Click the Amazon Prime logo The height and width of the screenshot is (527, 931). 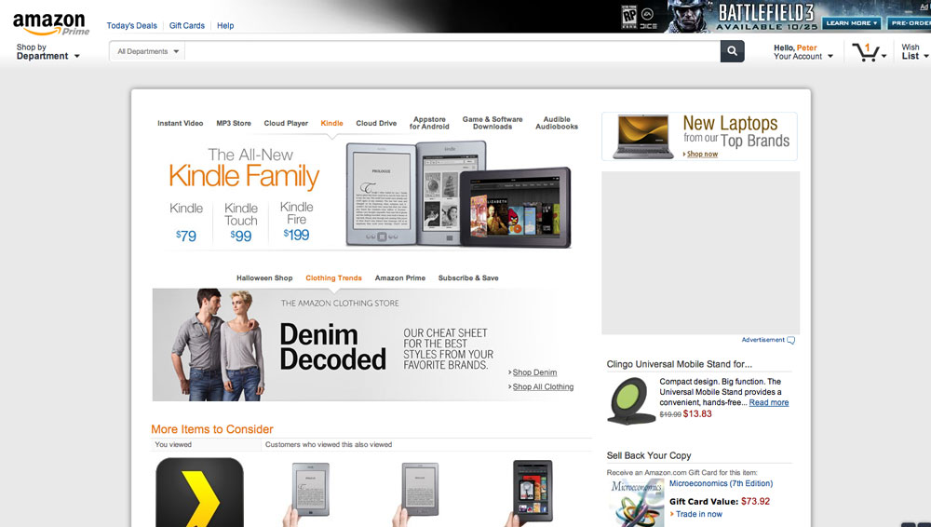pos(51,24)
